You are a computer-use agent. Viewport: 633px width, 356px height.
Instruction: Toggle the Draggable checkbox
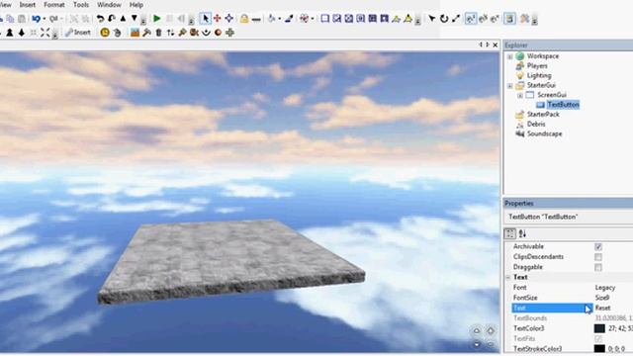coord(598,267)
